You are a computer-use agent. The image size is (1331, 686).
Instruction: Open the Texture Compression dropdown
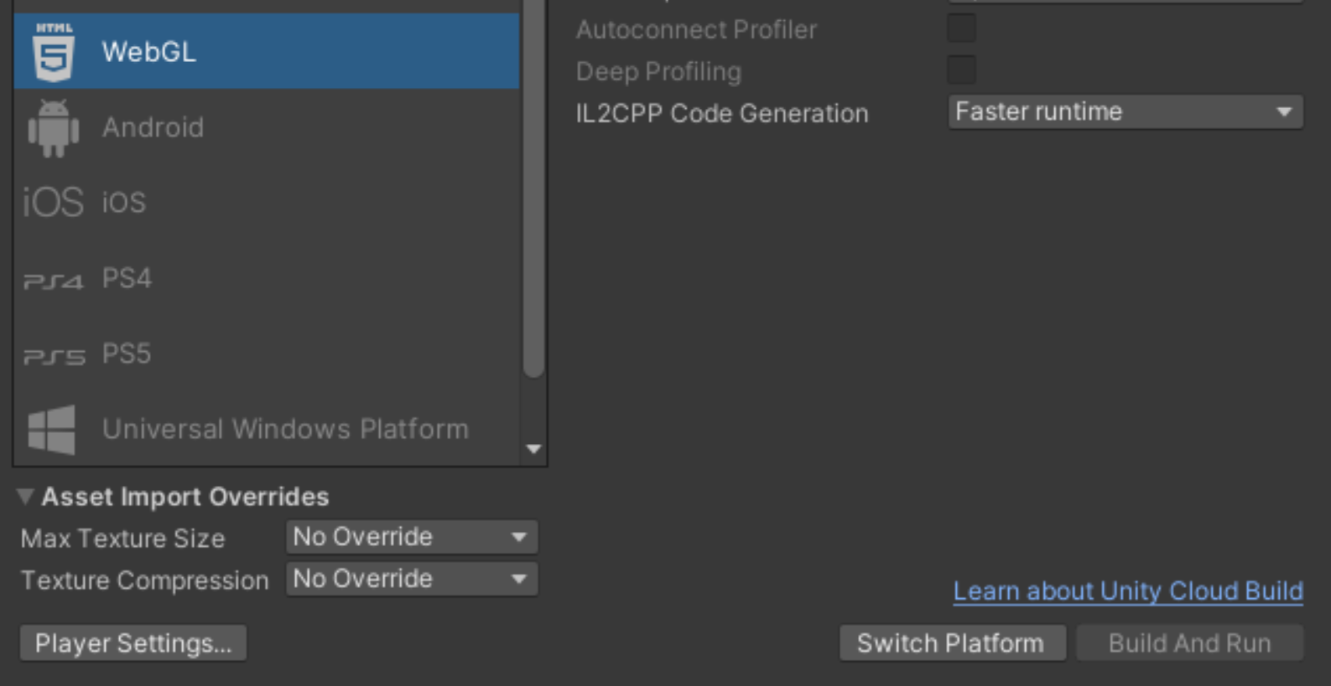(x=412, y=579)
